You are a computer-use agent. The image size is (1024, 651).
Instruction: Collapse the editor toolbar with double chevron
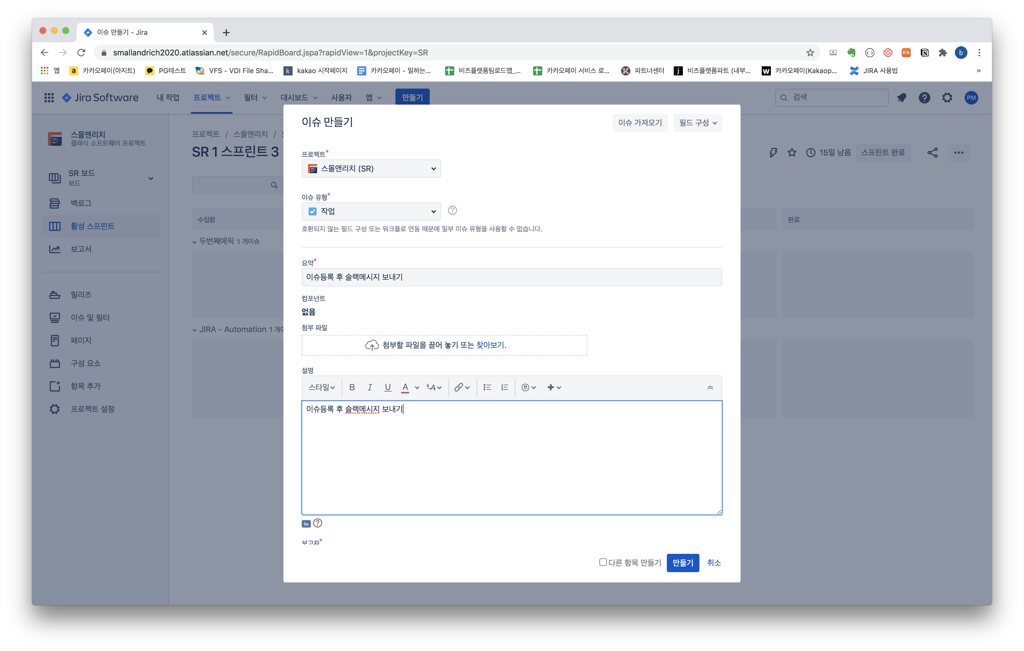click(x=710, y=387)
